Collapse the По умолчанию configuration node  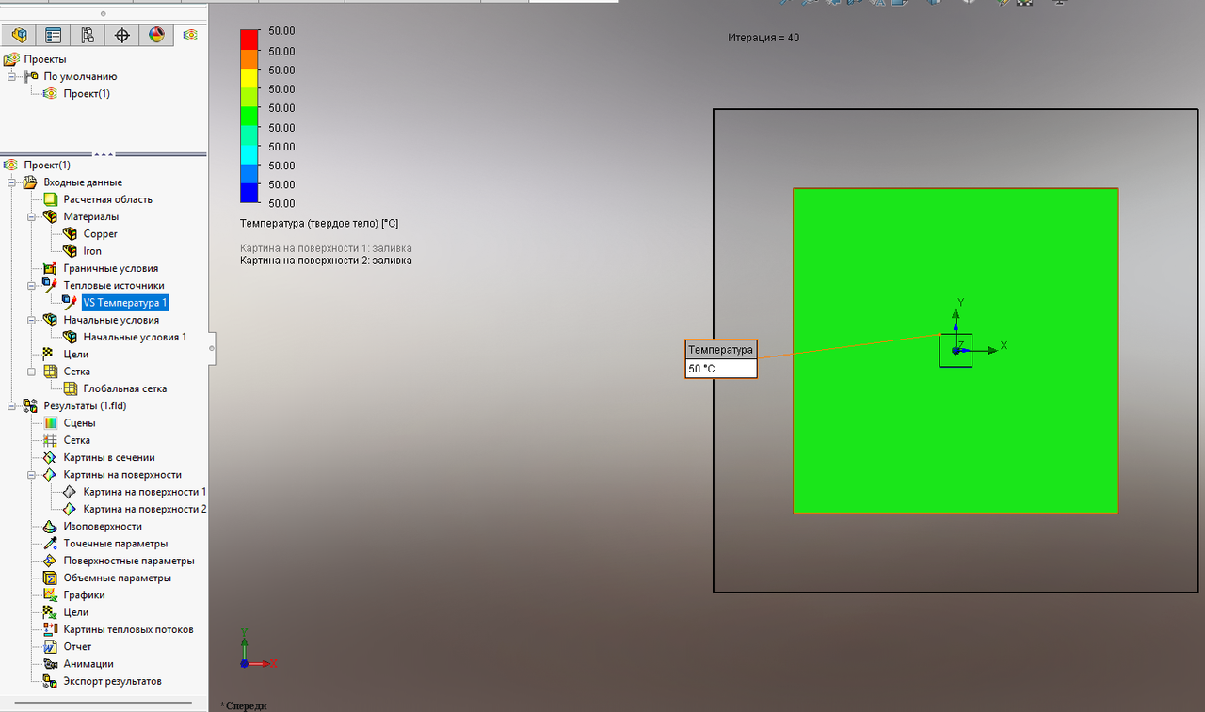[x=11, y=77]
